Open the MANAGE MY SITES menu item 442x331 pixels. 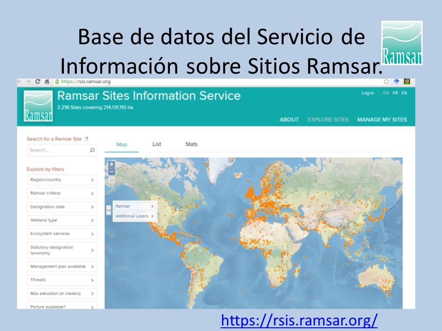pyautogui.click(x=382, y=120)
